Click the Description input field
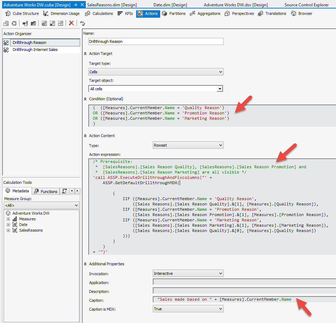Image resolution: width=336 pixels, height=323 pixels. [244, 290]
